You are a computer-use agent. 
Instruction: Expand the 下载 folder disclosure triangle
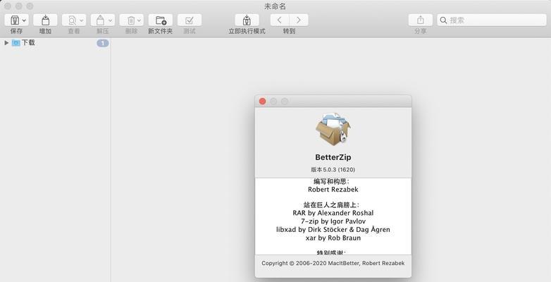[6, 42]
